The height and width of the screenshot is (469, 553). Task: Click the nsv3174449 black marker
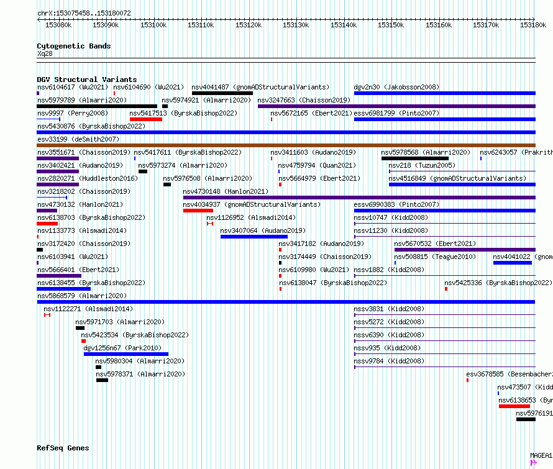(280, 263)
